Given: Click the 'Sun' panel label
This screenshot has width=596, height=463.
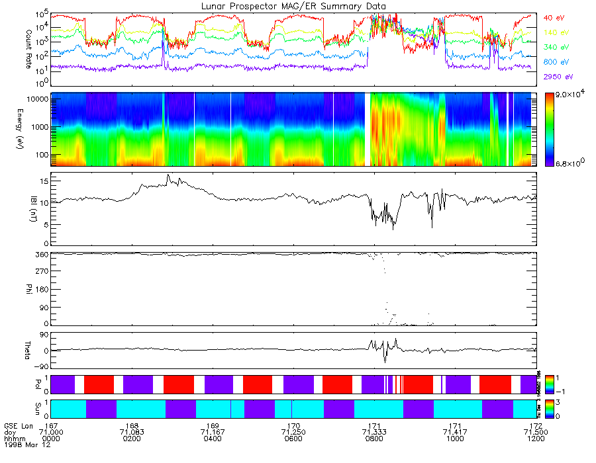Looking at the screenshot, I should pos(38,409).
